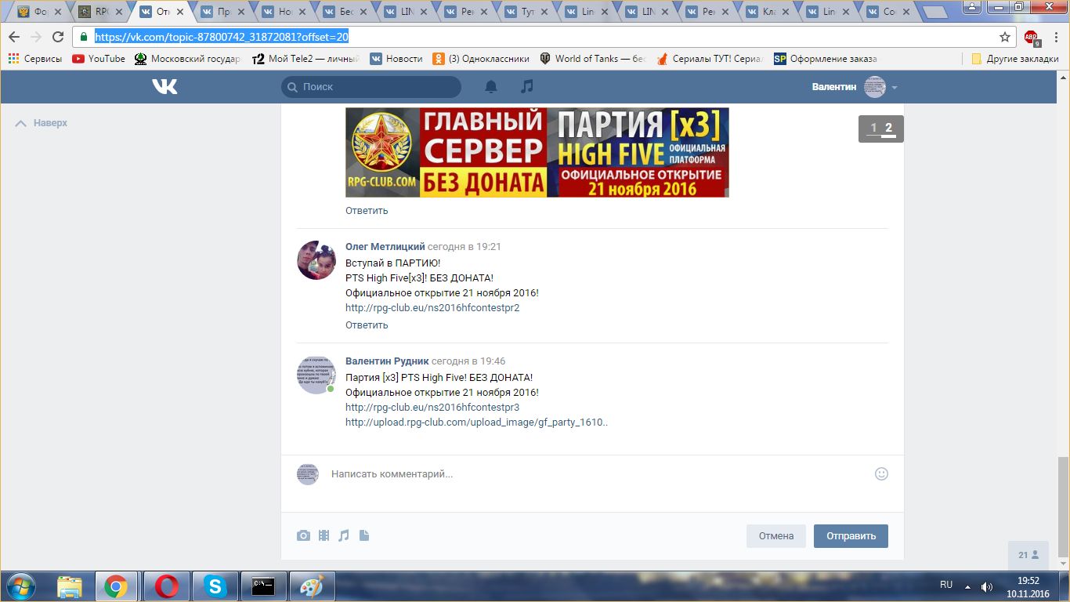Open the Adblock Plus extension icon
The width and height of the screenshot is (1070, 602).
(1031, 37)
